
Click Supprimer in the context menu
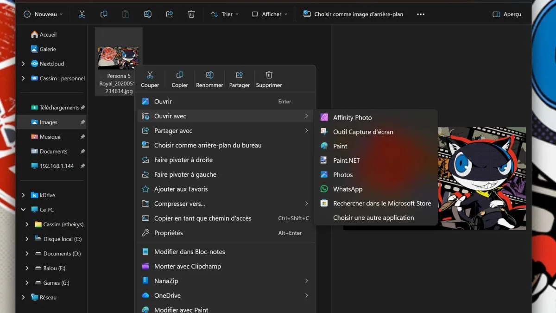coord(269,79)
